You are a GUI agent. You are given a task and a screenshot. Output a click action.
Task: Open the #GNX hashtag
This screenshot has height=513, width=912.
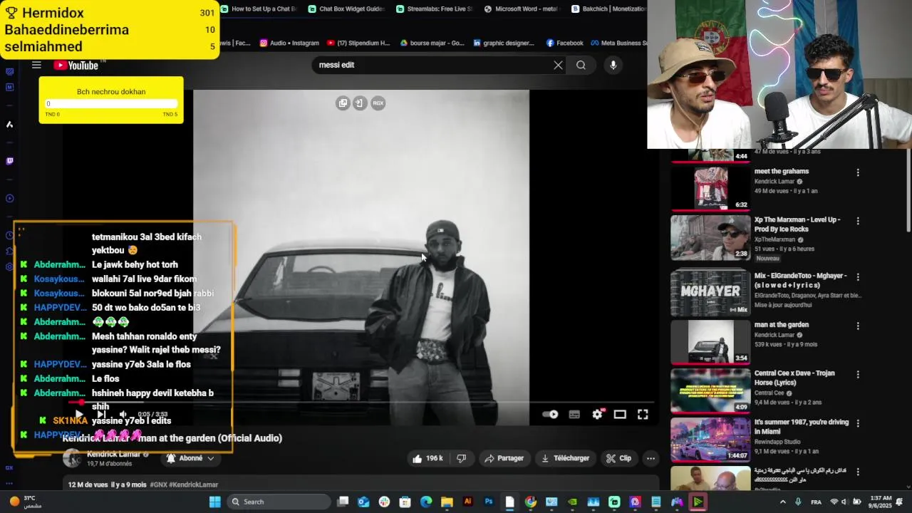158,484
